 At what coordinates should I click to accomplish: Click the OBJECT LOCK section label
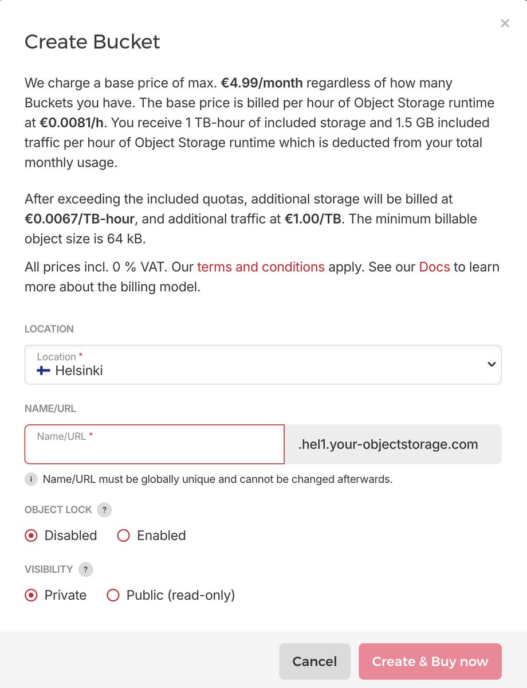point(57,510)
